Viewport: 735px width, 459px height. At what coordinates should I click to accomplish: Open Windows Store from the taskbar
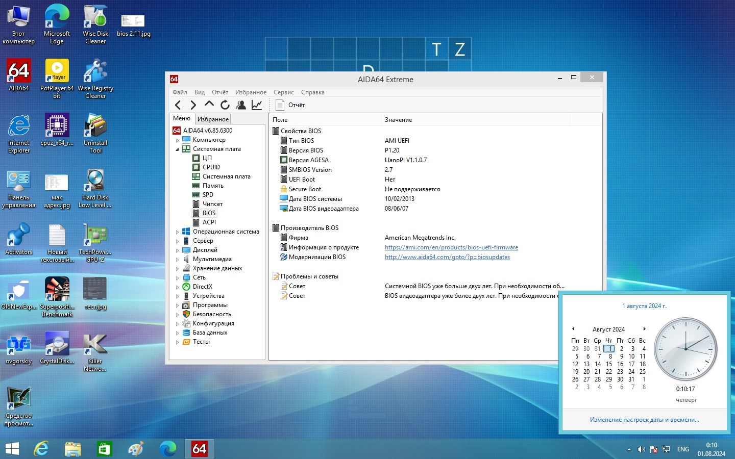(104, 449)
